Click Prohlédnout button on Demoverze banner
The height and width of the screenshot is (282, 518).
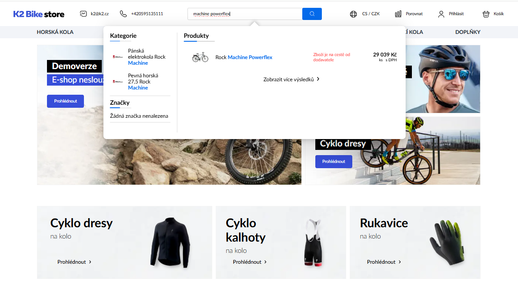65,101
